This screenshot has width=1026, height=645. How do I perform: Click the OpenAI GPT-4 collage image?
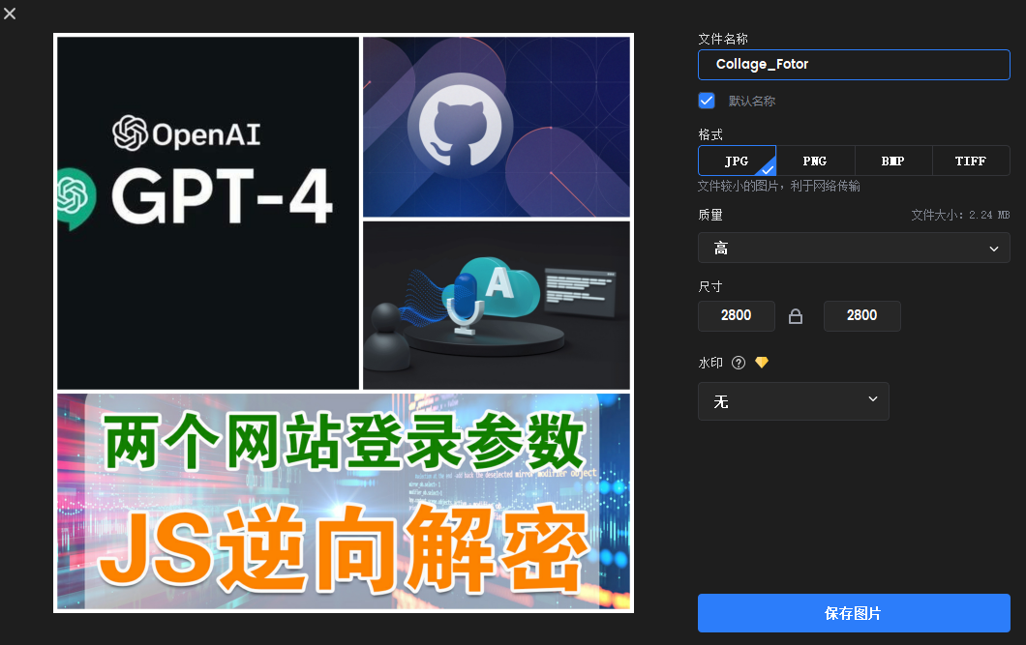208,213
